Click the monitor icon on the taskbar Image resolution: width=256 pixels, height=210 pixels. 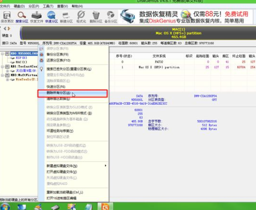(x=22, y=207)
